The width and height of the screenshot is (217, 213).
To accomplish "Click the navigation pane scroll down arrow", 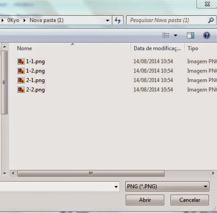I will 4,174.
